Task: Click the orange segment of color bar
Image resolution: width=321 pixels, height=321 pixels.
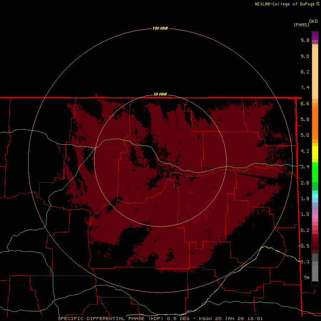Action: [x=315, y=123]
